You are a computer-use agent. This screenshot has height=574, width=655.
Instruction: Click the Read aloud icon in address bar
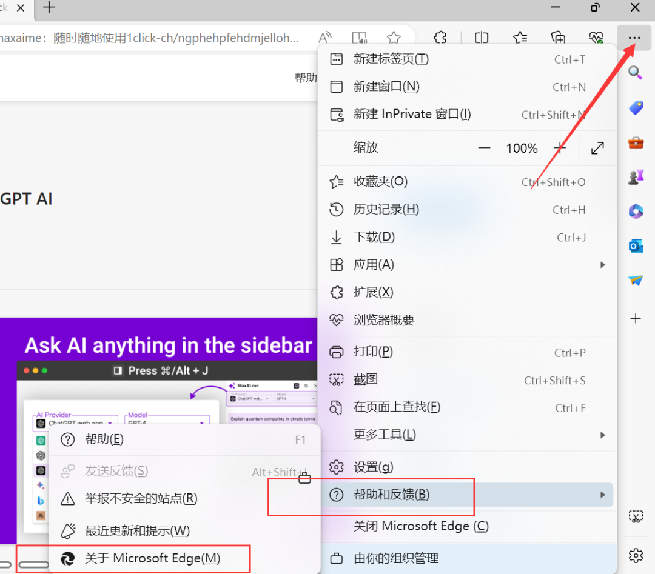point(325,38)
